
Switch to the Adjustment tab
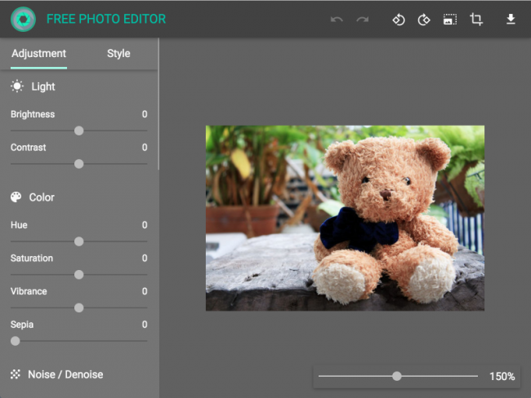[x=38, y=54]
